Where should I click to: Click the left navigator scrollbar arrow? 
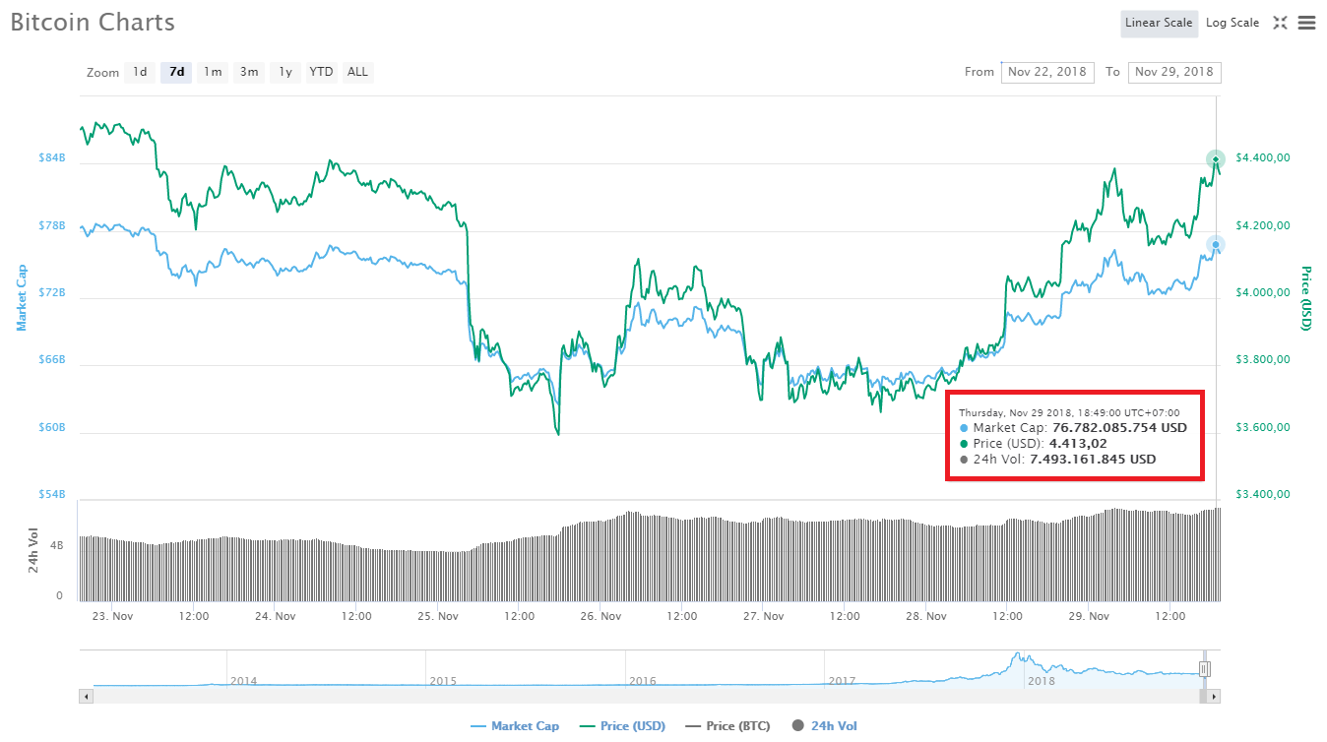[x=86, y=696]
